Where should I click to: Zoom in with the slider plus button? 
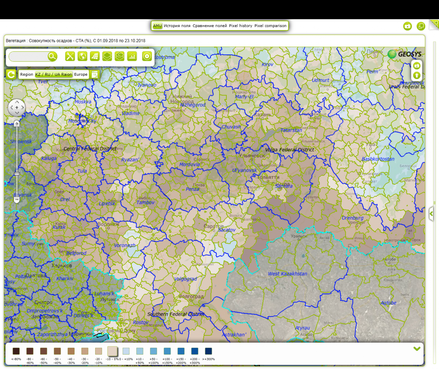click(x=17, y=124)
